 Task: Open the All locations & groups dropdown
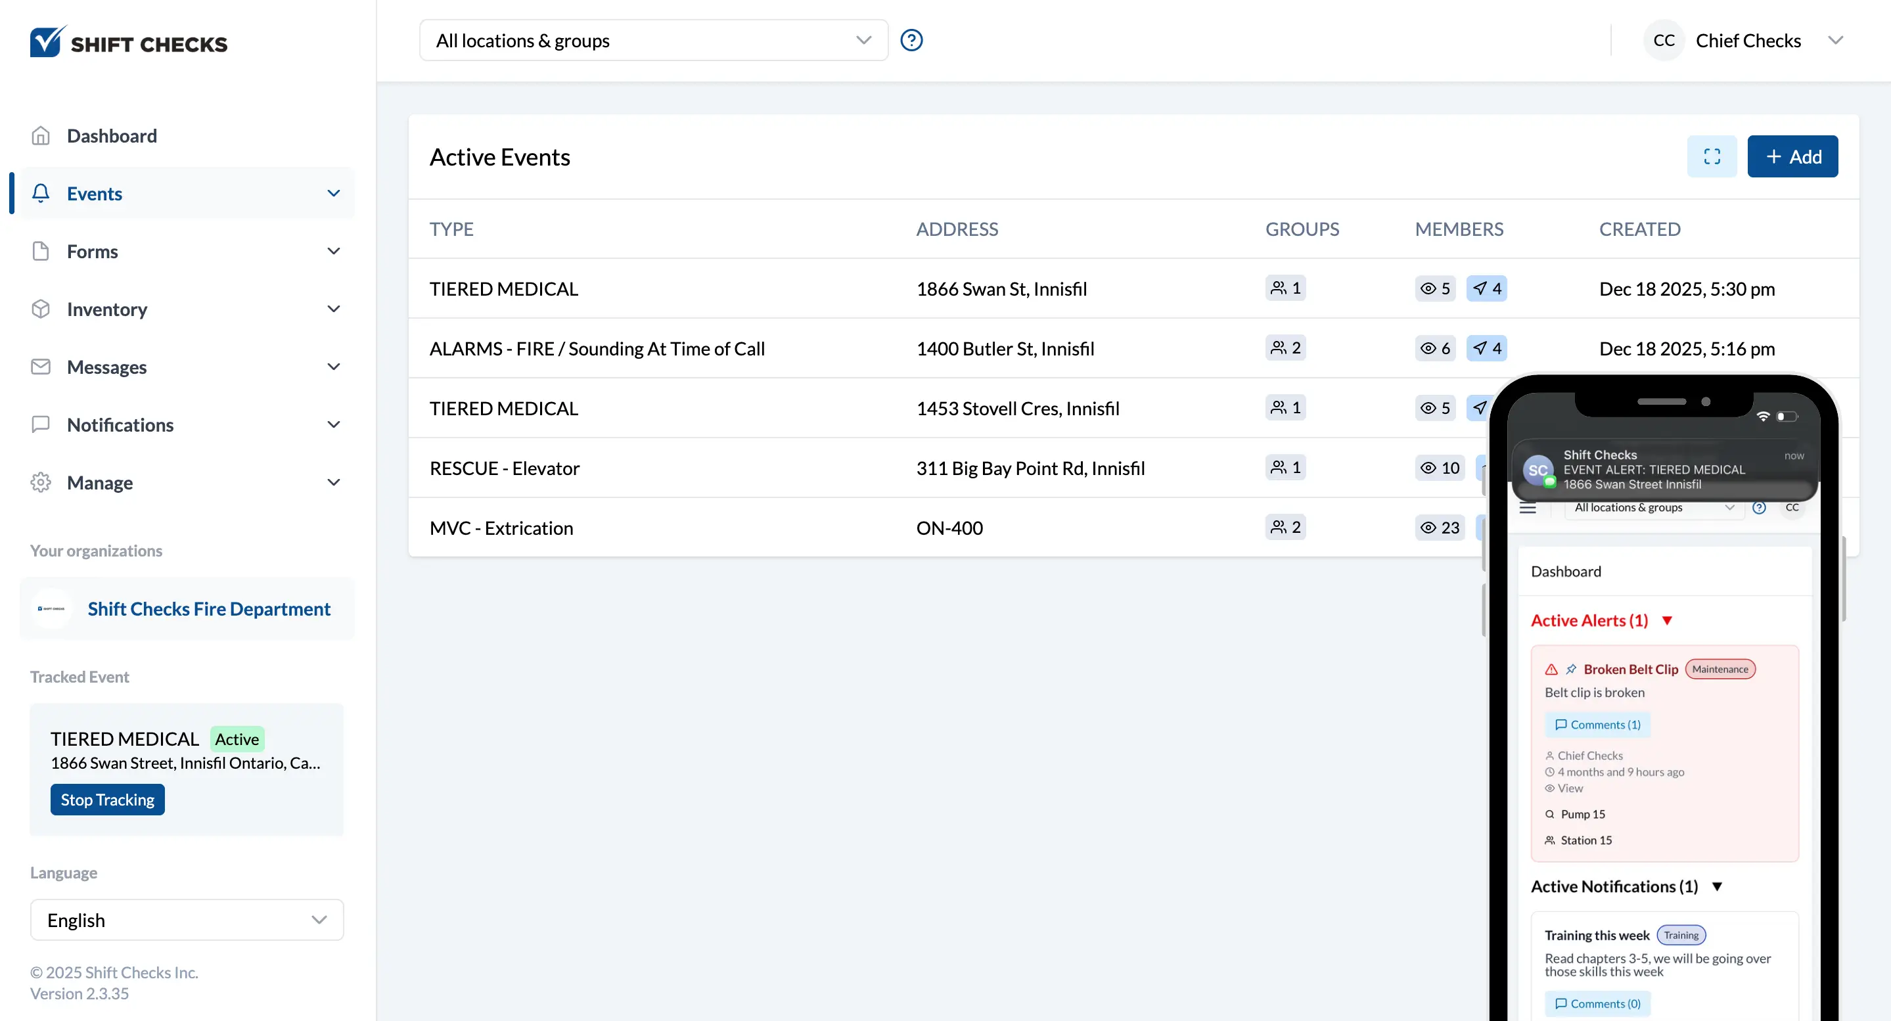point(652,40)
